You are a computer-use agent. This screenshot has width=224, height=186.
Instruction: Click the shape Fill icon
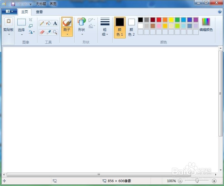[90, 26]
